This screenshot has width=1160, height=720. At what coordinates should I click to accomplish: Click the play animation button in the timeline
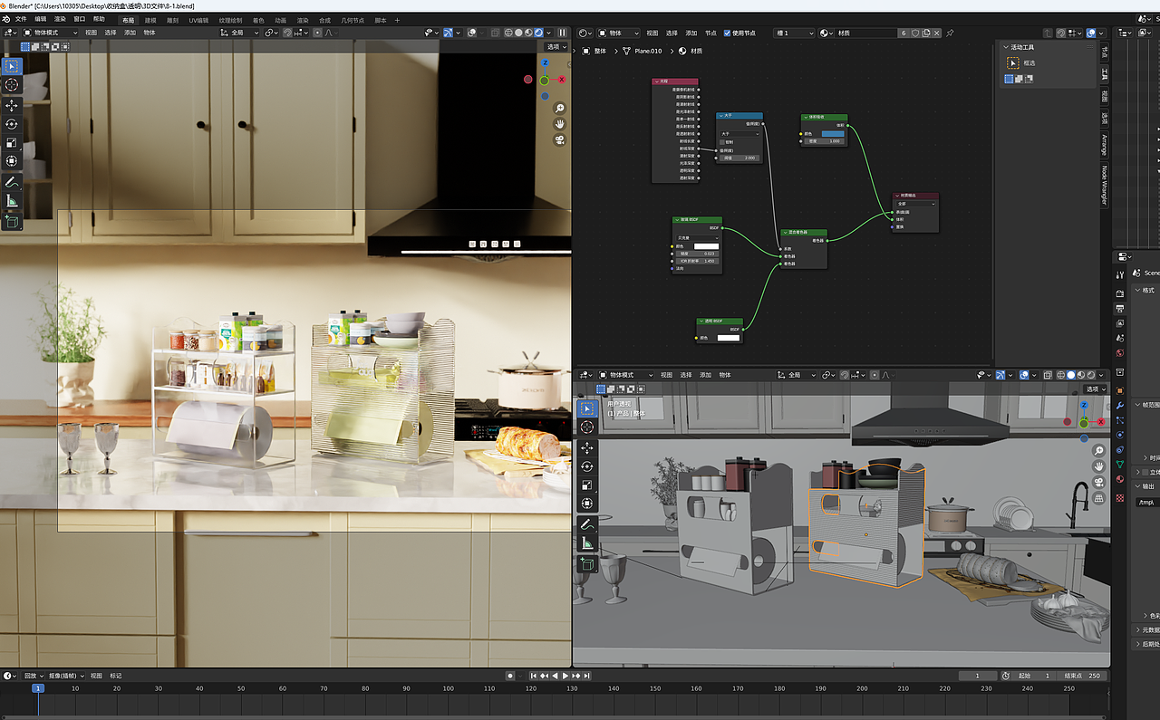point(565,676)
